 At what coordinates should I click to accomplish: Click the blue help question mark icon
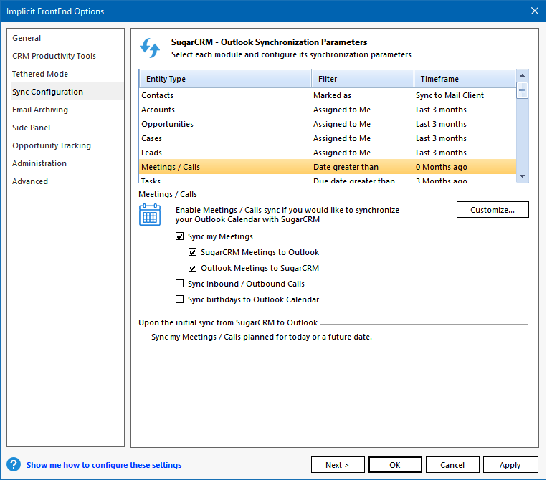tap(14, 465)
